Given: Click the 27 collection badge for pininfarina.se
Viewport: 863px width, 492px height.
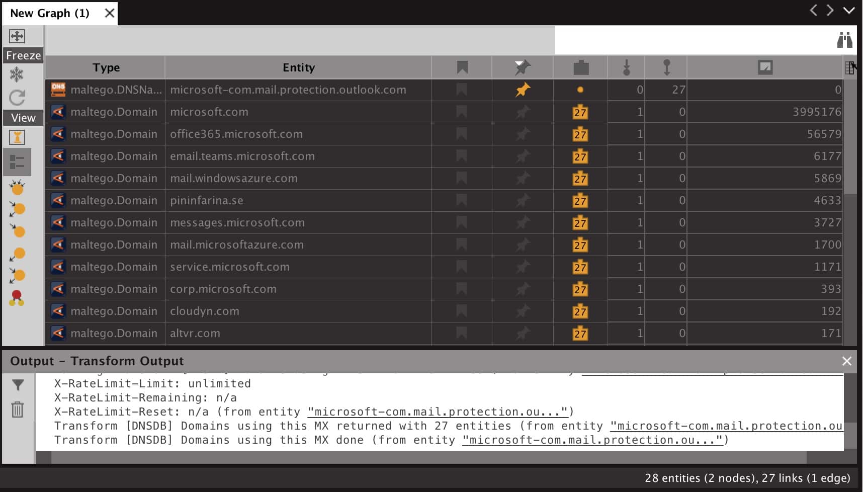Looking at the screenshot, I should pyautogui.click(x=580, y=200).
